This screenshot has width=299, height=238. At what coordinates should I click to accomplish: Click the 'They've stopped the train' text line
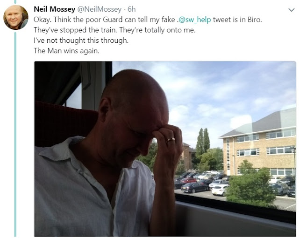tap(114, 30)
